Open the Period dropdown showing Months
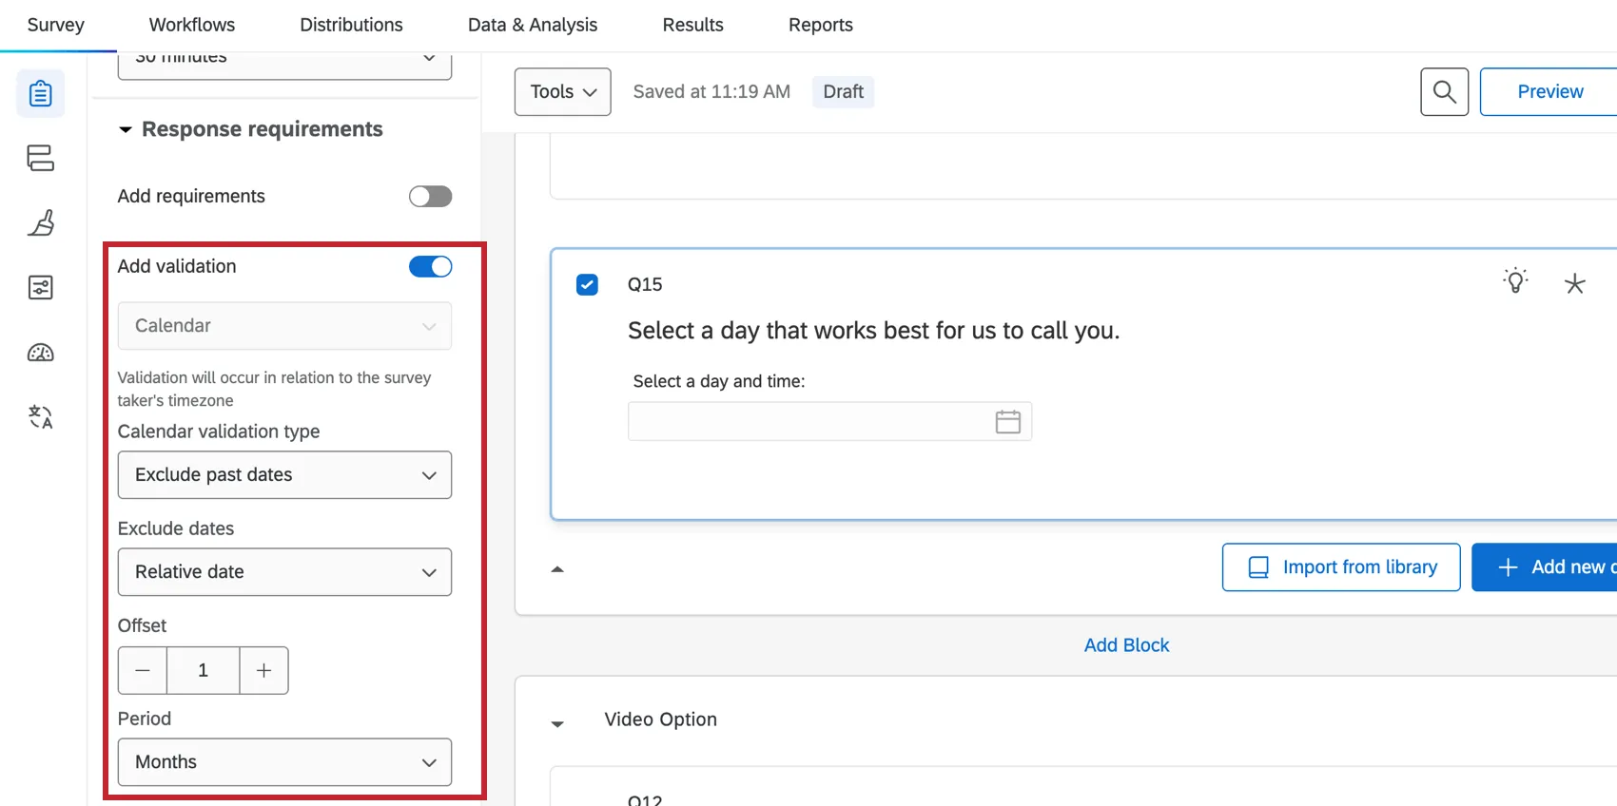The width and height of the screenshot is (1617, 806). [x=284, y=762]
